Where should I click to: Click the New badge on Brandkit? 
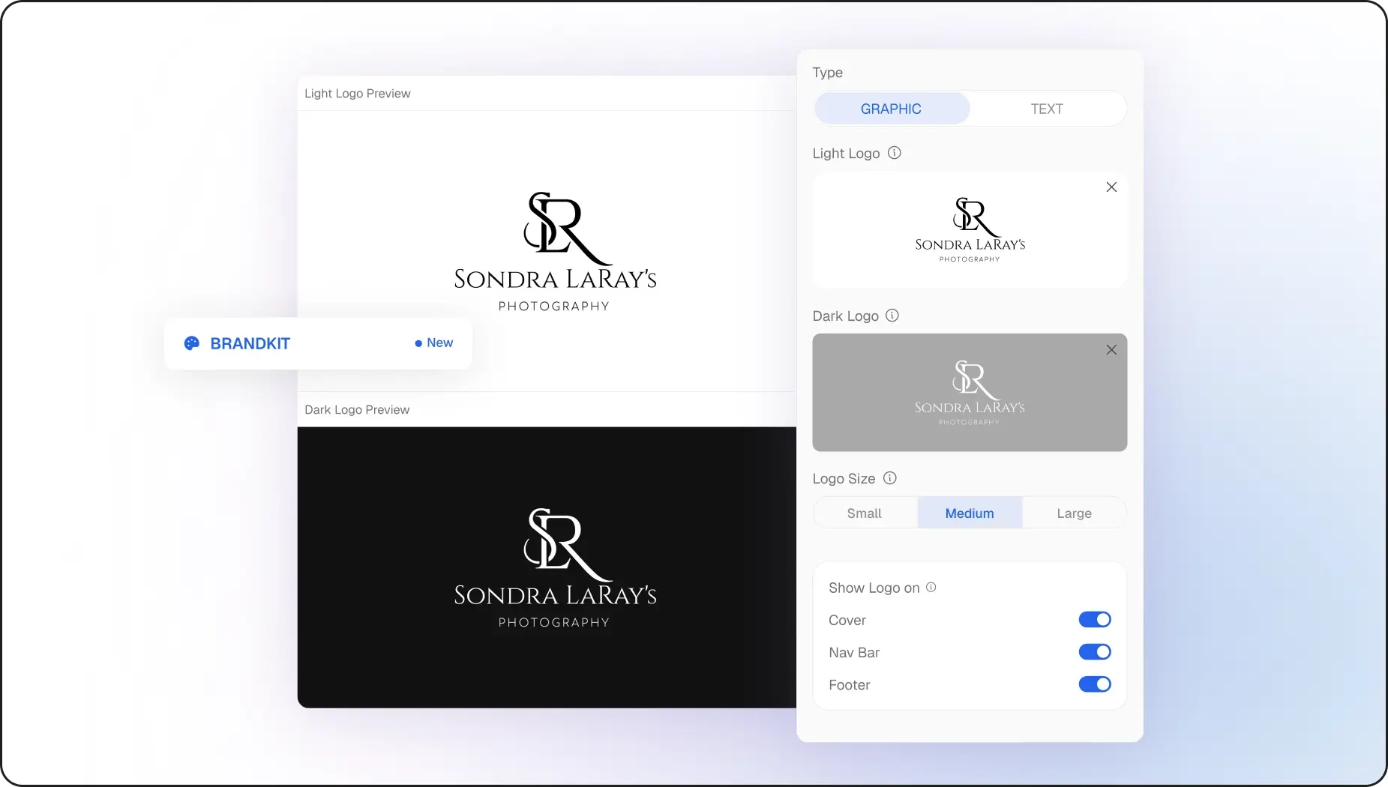434,343
